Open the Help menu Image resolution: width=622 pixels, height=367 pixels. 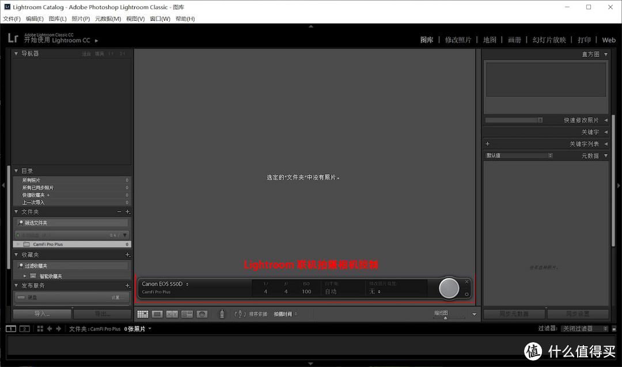(185, 18)
